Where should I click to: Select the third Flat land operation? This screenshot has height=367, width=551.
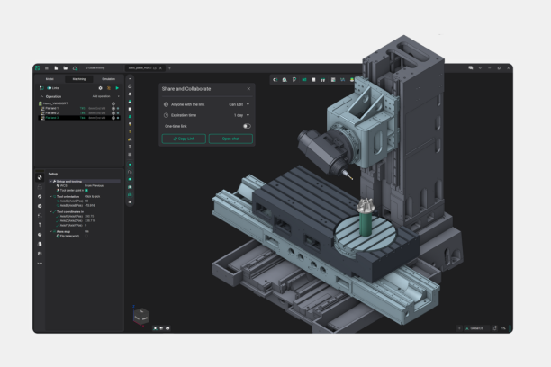(54, 118)
